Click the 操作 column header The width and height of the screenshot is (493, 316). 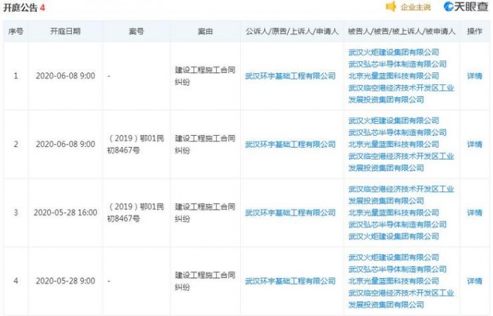pos(475,32)
